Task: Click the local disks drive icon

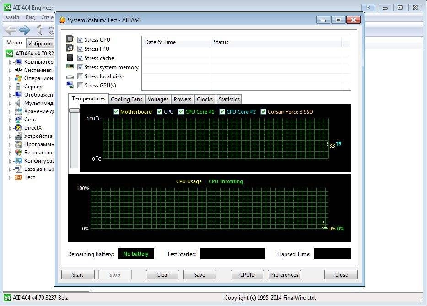Action: (x=70, y=77)
